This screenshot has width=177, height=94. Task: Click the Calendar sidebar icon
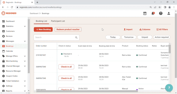pos(3,51)
